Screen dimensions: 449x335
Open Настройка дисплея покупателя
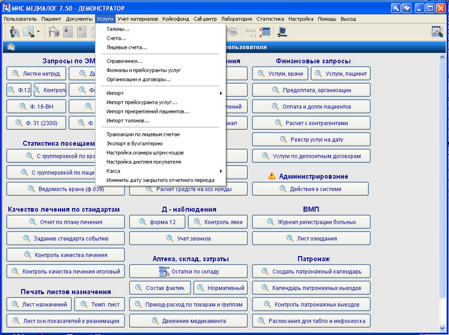[x=161, y=162]
